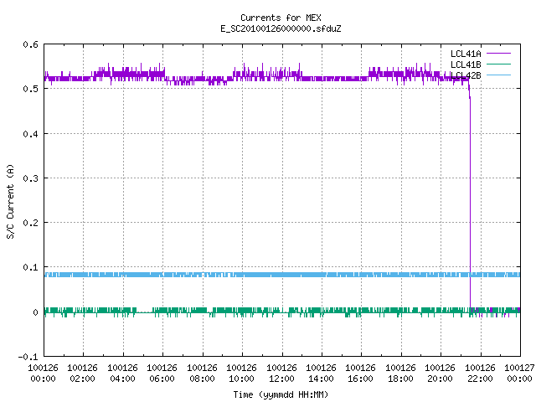Click the 'S/C Current (A)' y-axis label

(10, 201)
